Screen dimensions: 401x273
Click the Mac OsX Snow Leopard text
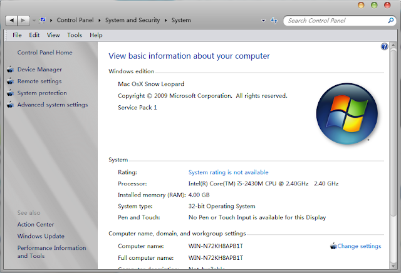151,84
